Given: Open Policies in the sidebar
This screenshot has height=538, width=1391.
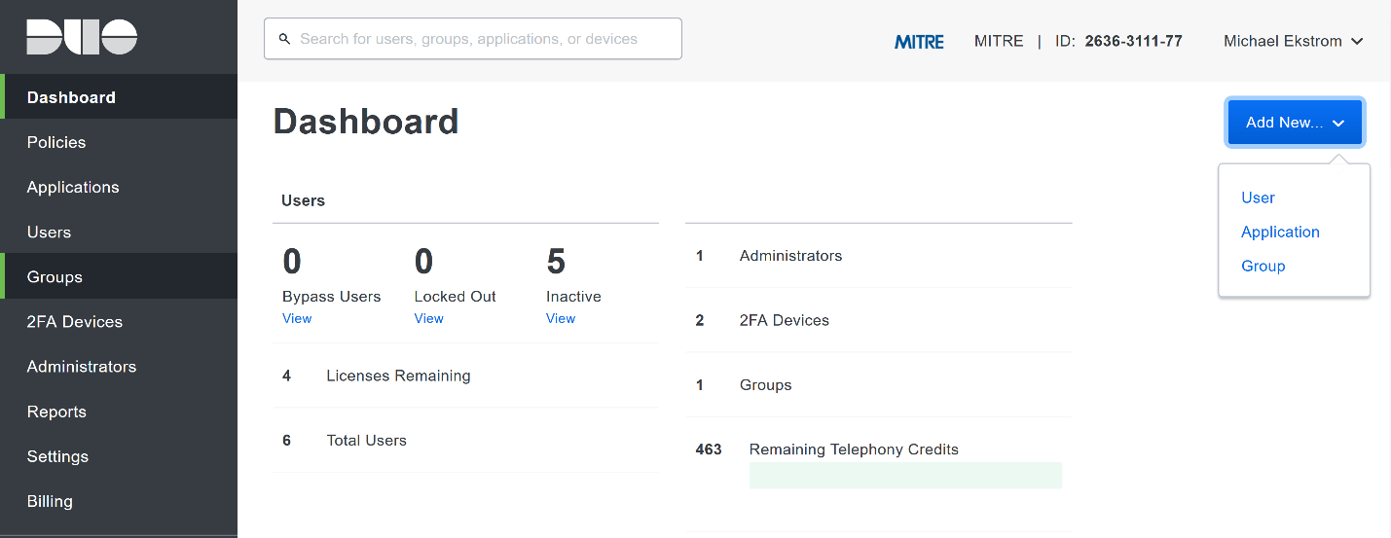Looking at the screenshot, I should (x=56, y=142).
